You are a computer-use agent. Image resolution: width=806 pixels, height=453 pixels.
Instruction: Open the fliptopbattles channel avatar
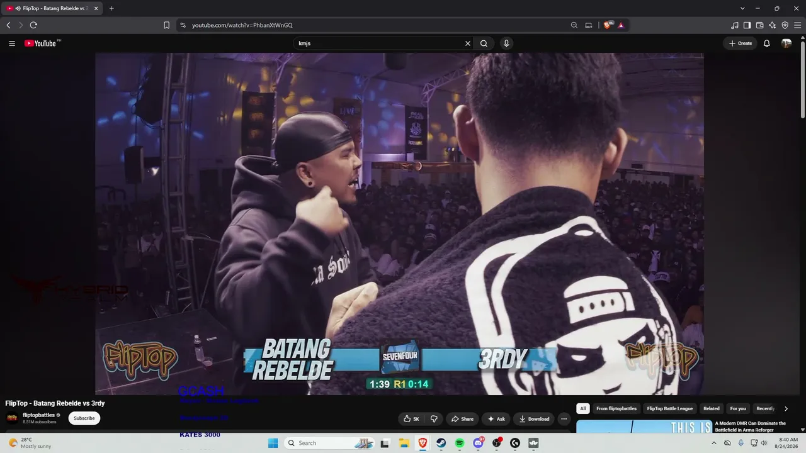click(12, 418)
